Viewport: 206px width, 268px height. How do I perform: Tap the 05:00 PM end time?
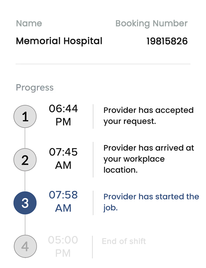(x=63, y=246)
